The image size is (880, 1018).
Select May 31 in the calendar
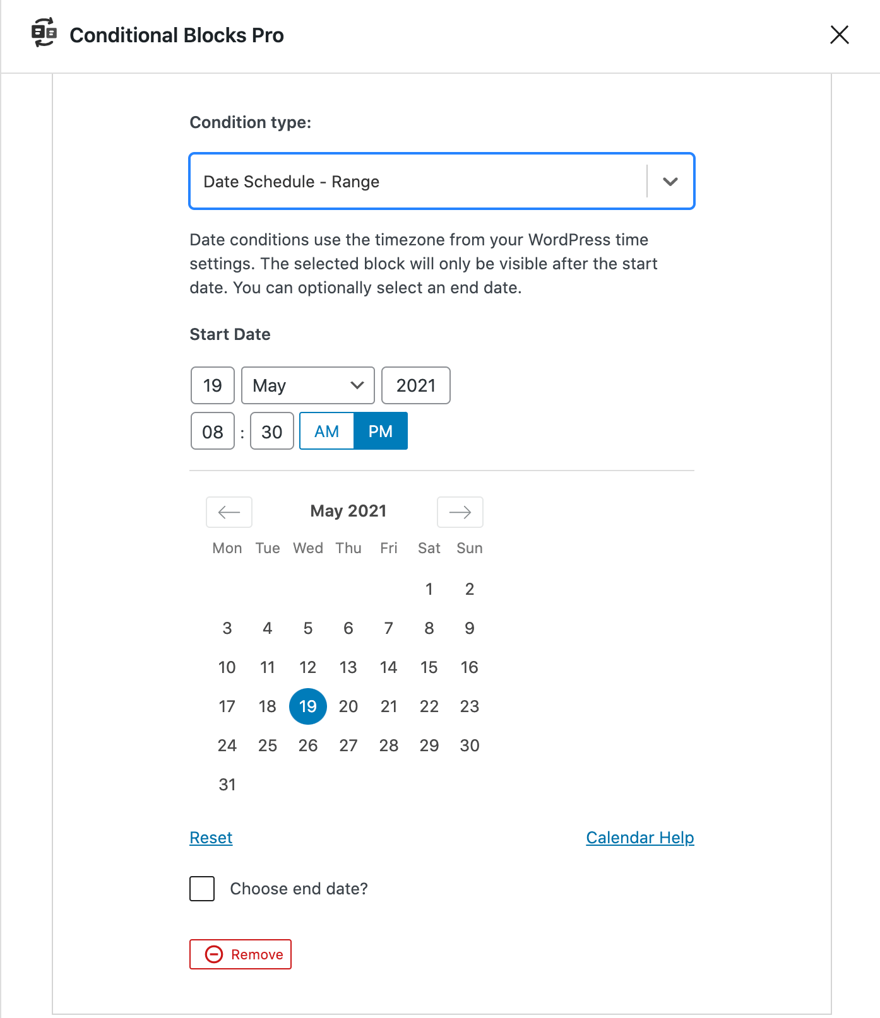click(227, 784)
